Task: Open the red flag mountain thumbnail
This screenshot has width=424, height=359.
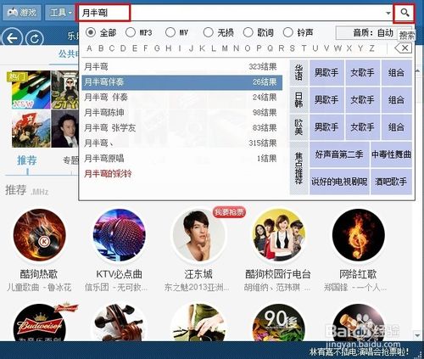Action: [x=31, y=129]
